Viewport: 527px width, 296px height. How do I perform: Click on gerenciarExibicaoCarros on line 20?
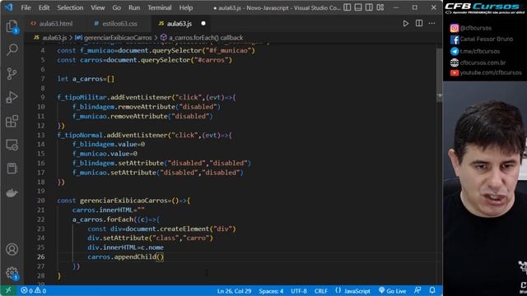point(124,201)
